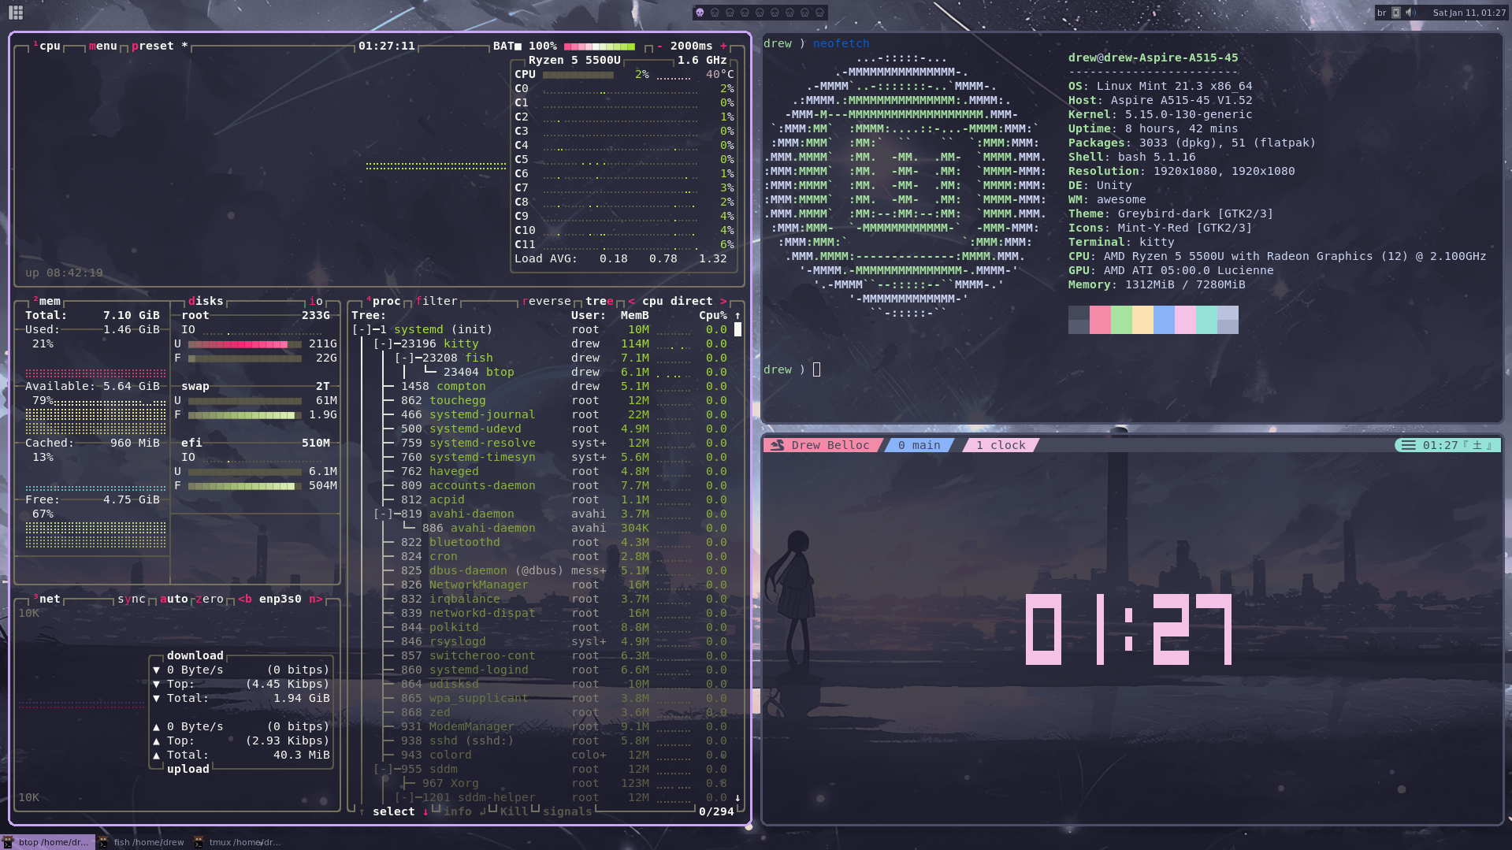Click kitty icon of fish taskbar entry

coord(103,842)
